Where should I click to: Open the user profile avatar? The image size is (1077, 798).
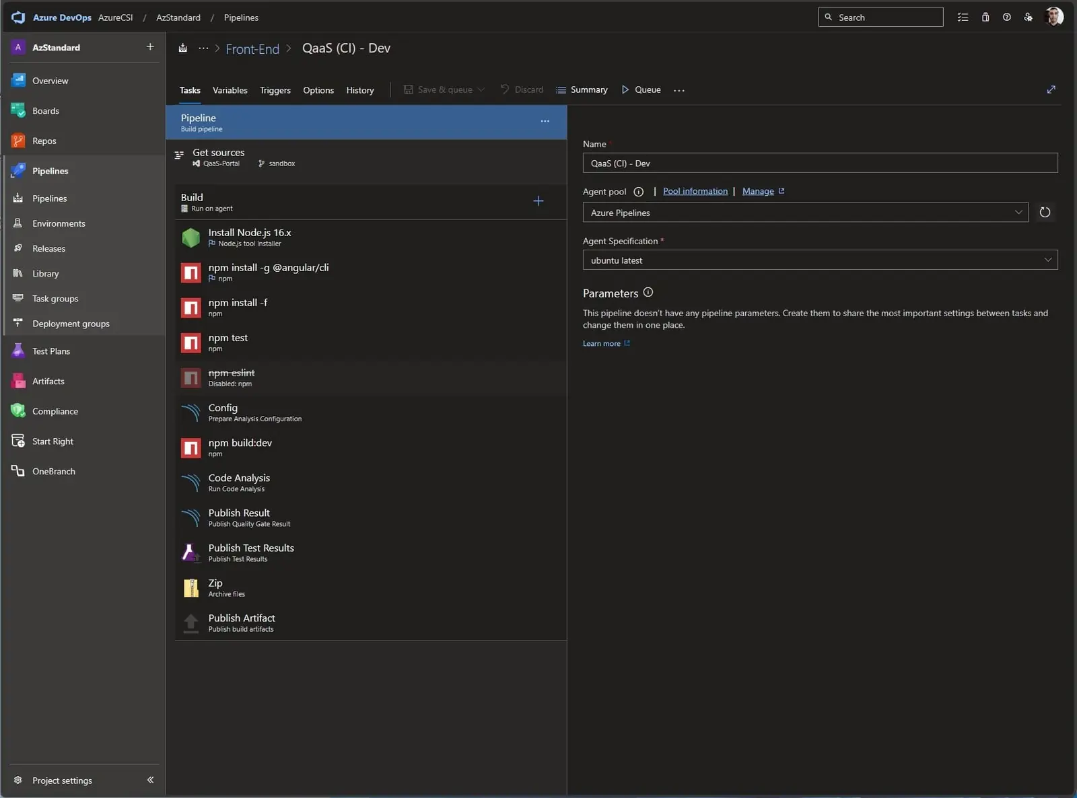pos(1054,17)
